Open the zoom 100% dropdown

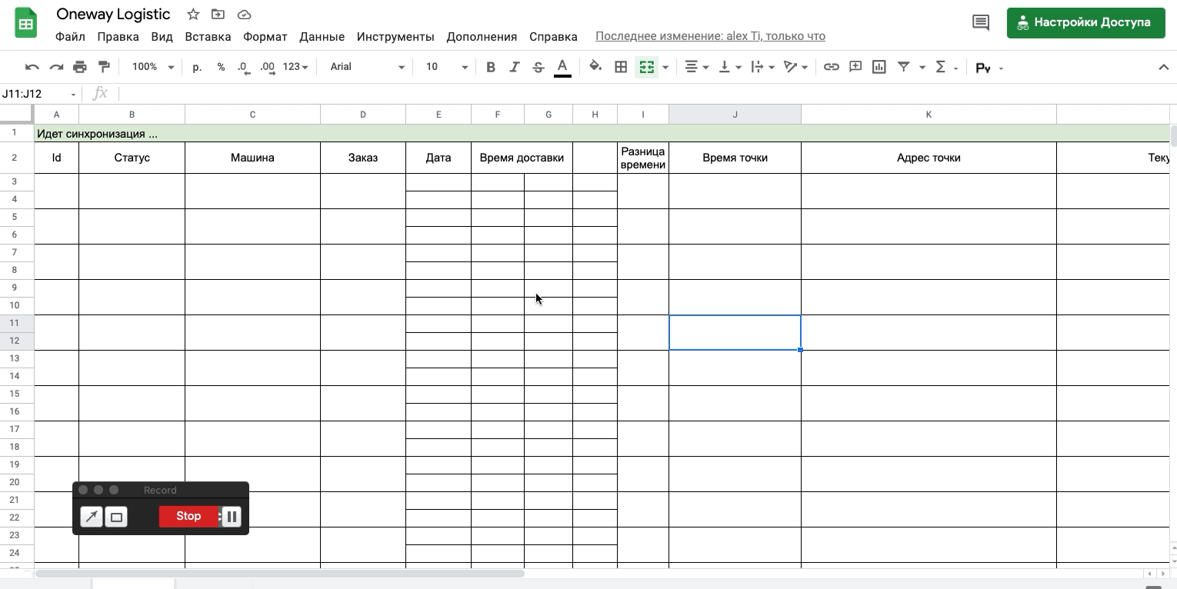(x=152, y=67)
